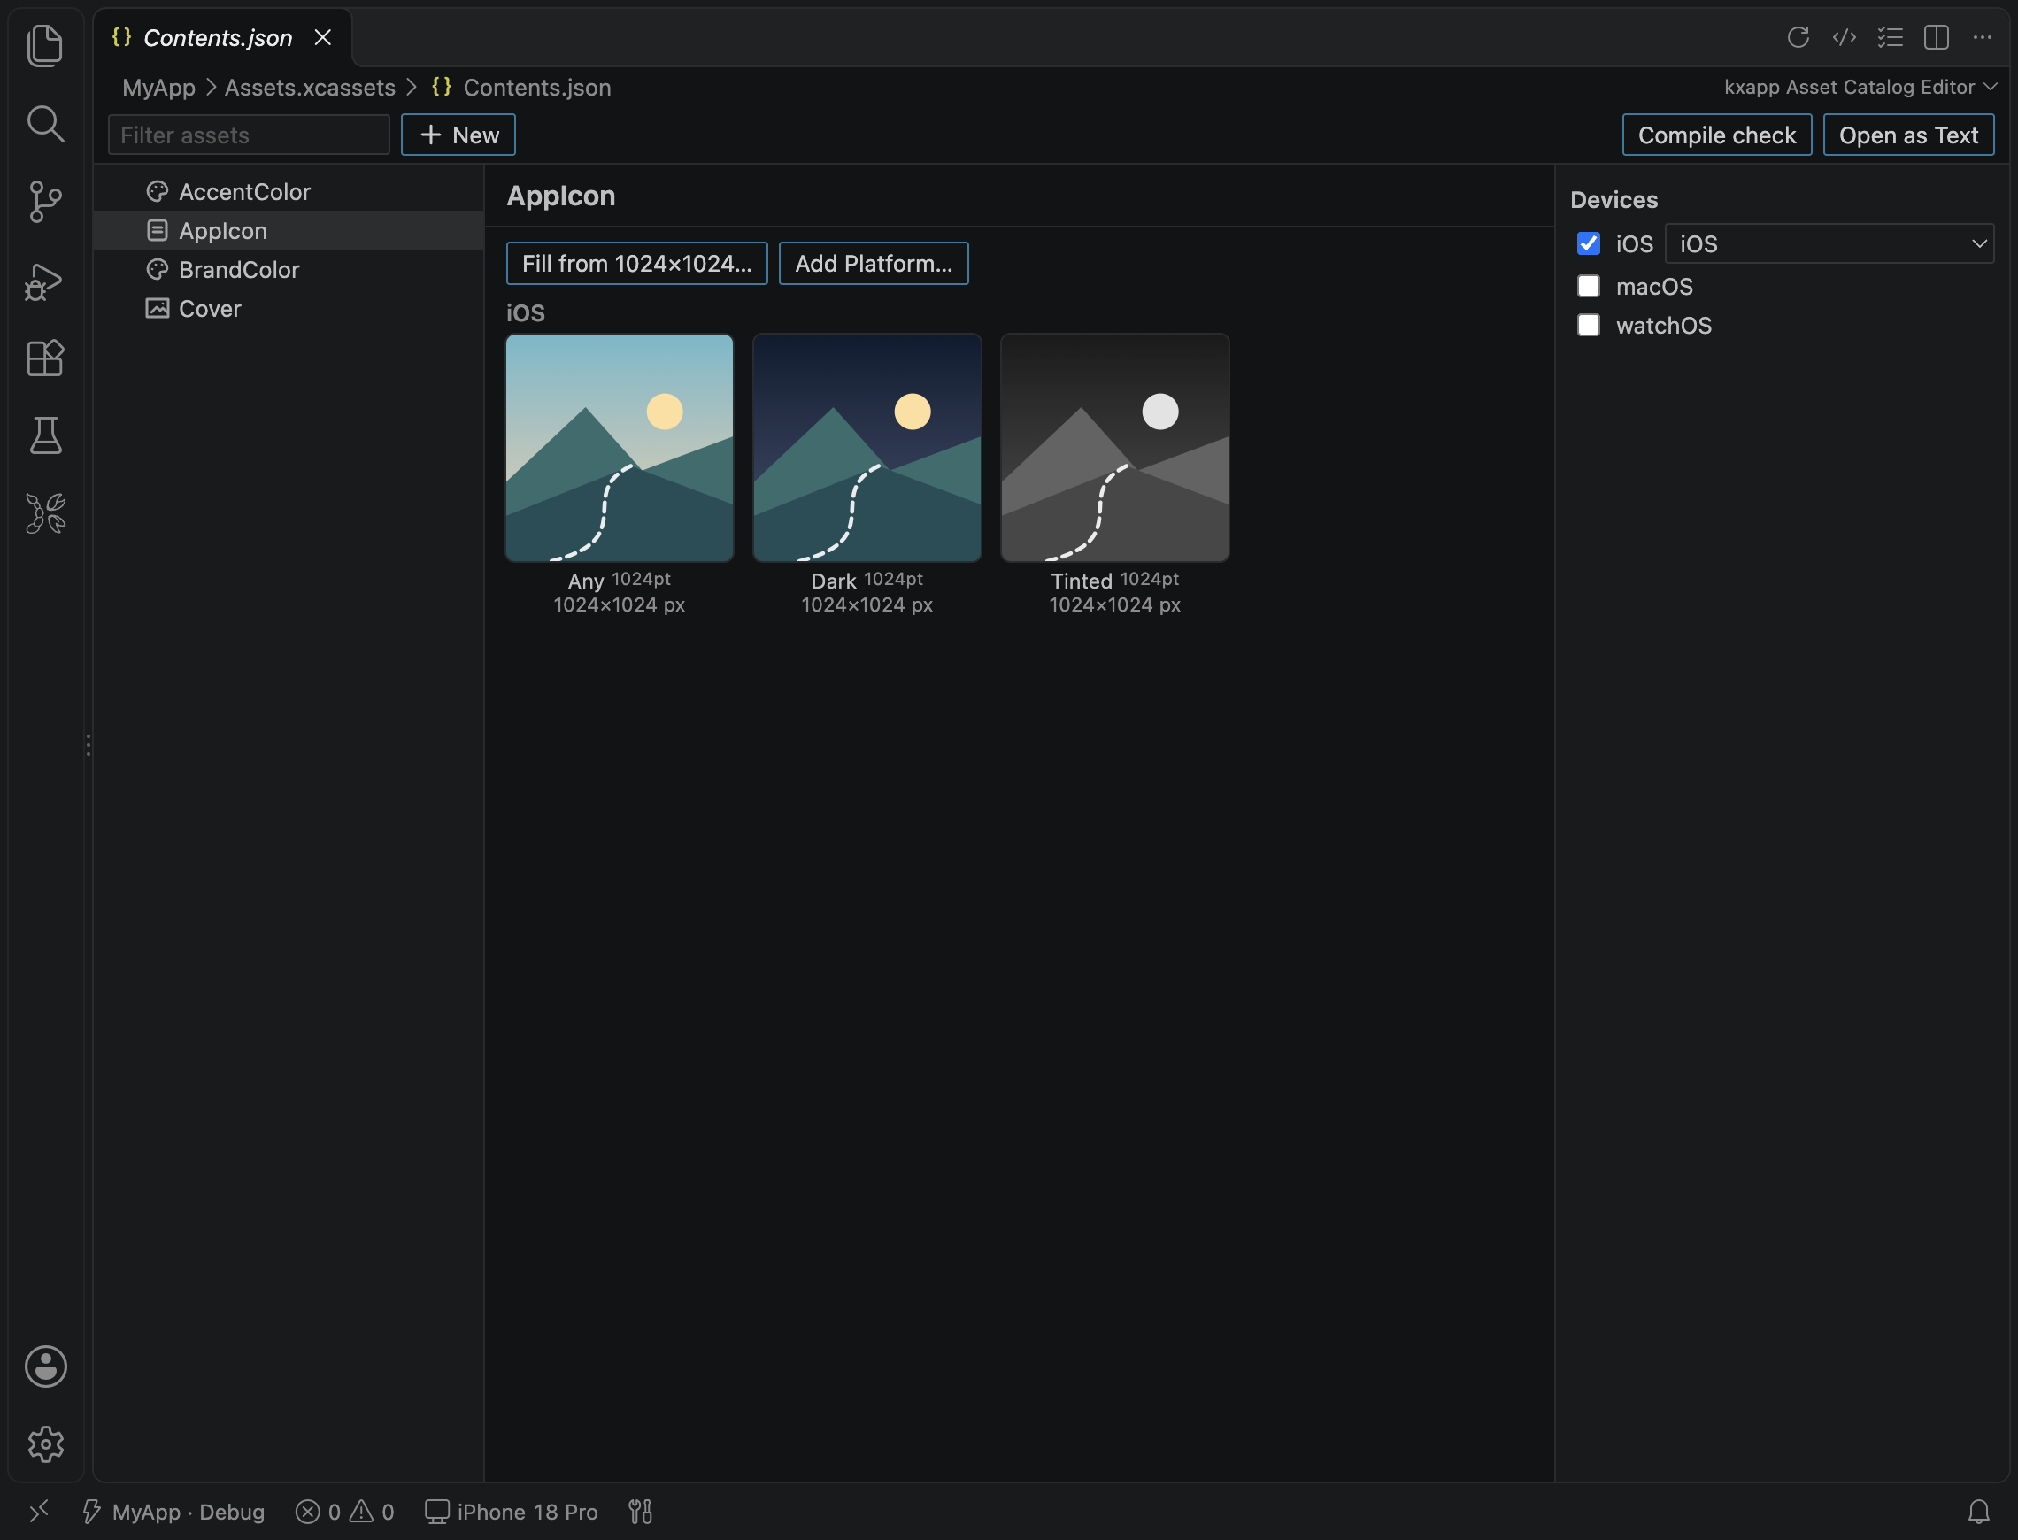Click the remote window icon in status bar
2018x1540 pixels.
(38, 1512)
